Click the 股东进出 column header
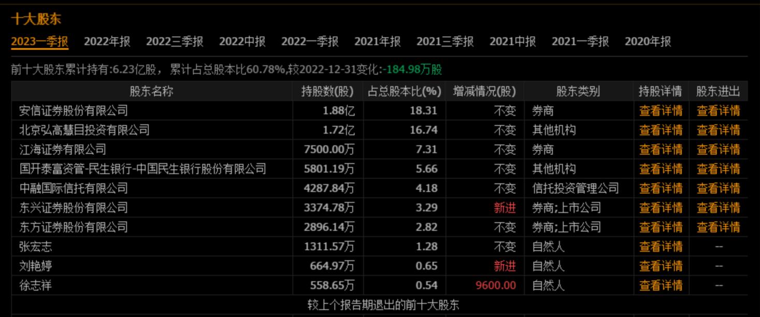 (x=718, y=92)
